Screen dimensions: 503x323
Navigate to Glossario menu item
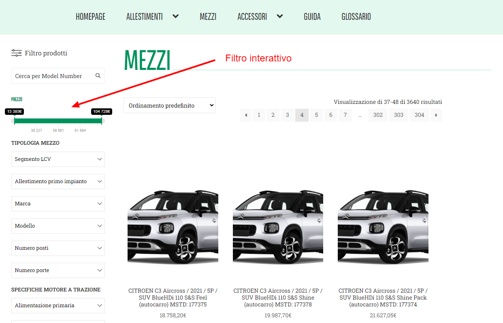(x=356, y=17)
